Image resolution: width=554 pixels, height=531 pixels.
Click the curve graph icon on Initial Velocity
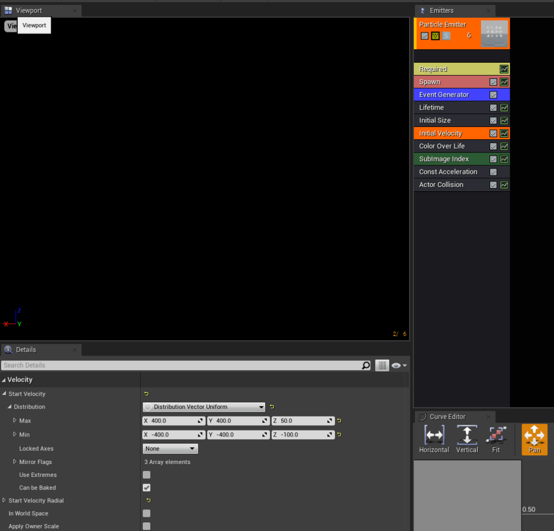[x=504, y=133]
